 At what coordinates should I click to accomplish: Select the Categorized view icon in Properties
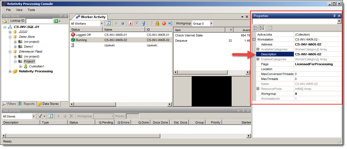pos(256,28)
